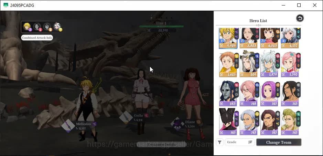Click Guila's lance equipment icon
Viewport: 323px width, 156px height.
click(x=126, y=117)
